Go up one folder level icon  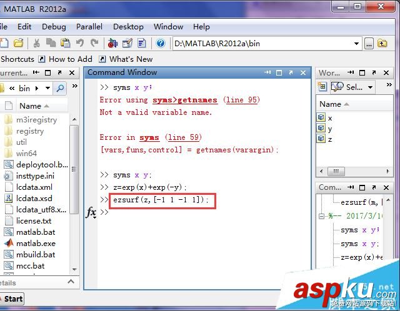tap(382, 44)
